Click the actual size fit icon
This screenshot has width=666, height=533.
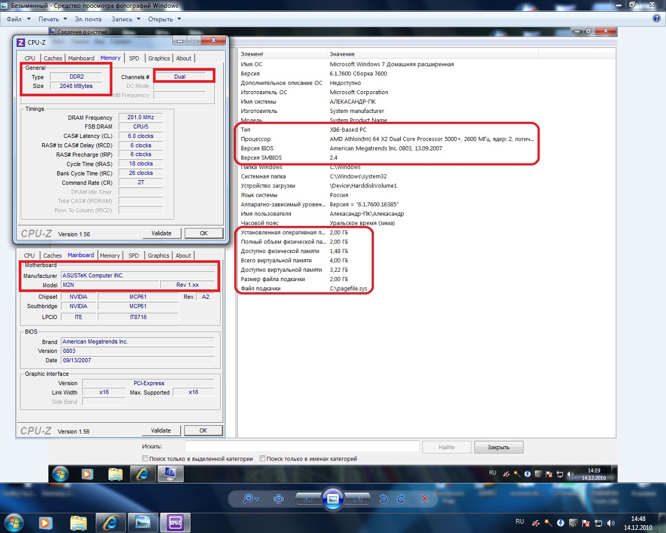point(279,499)
